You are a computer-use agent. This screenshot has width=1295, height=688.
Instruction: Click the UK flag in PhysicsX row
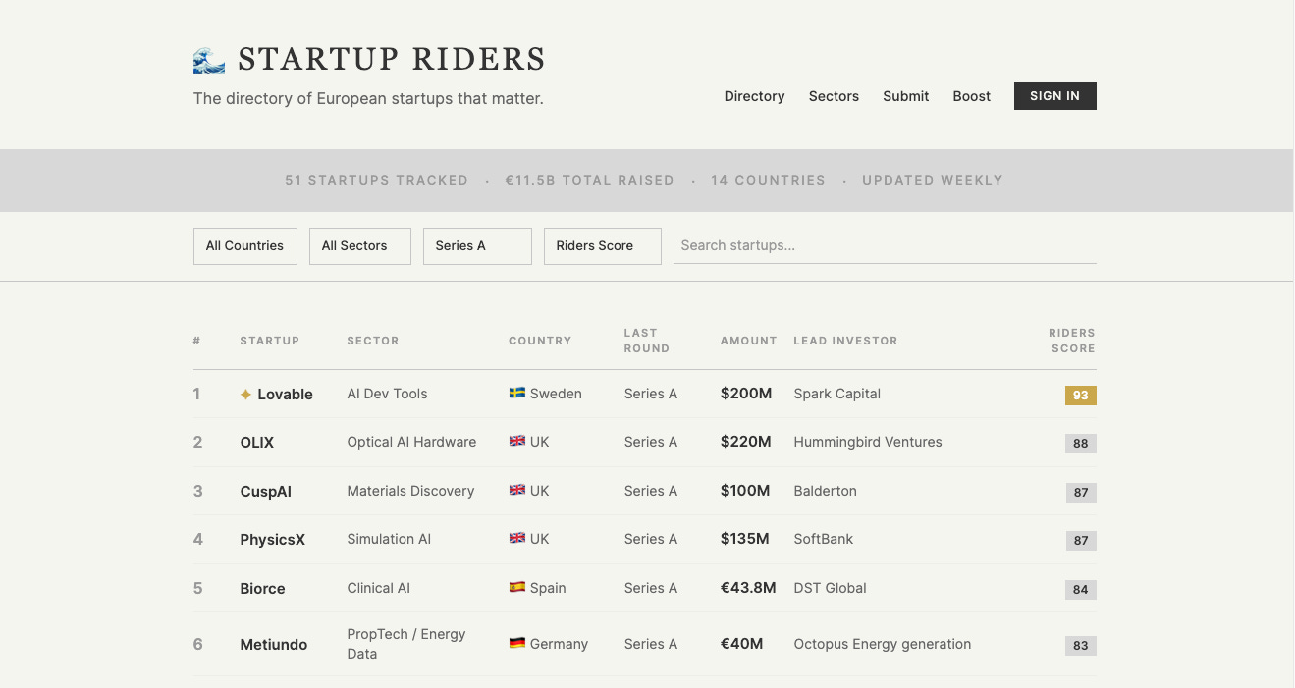click(517, 539)
